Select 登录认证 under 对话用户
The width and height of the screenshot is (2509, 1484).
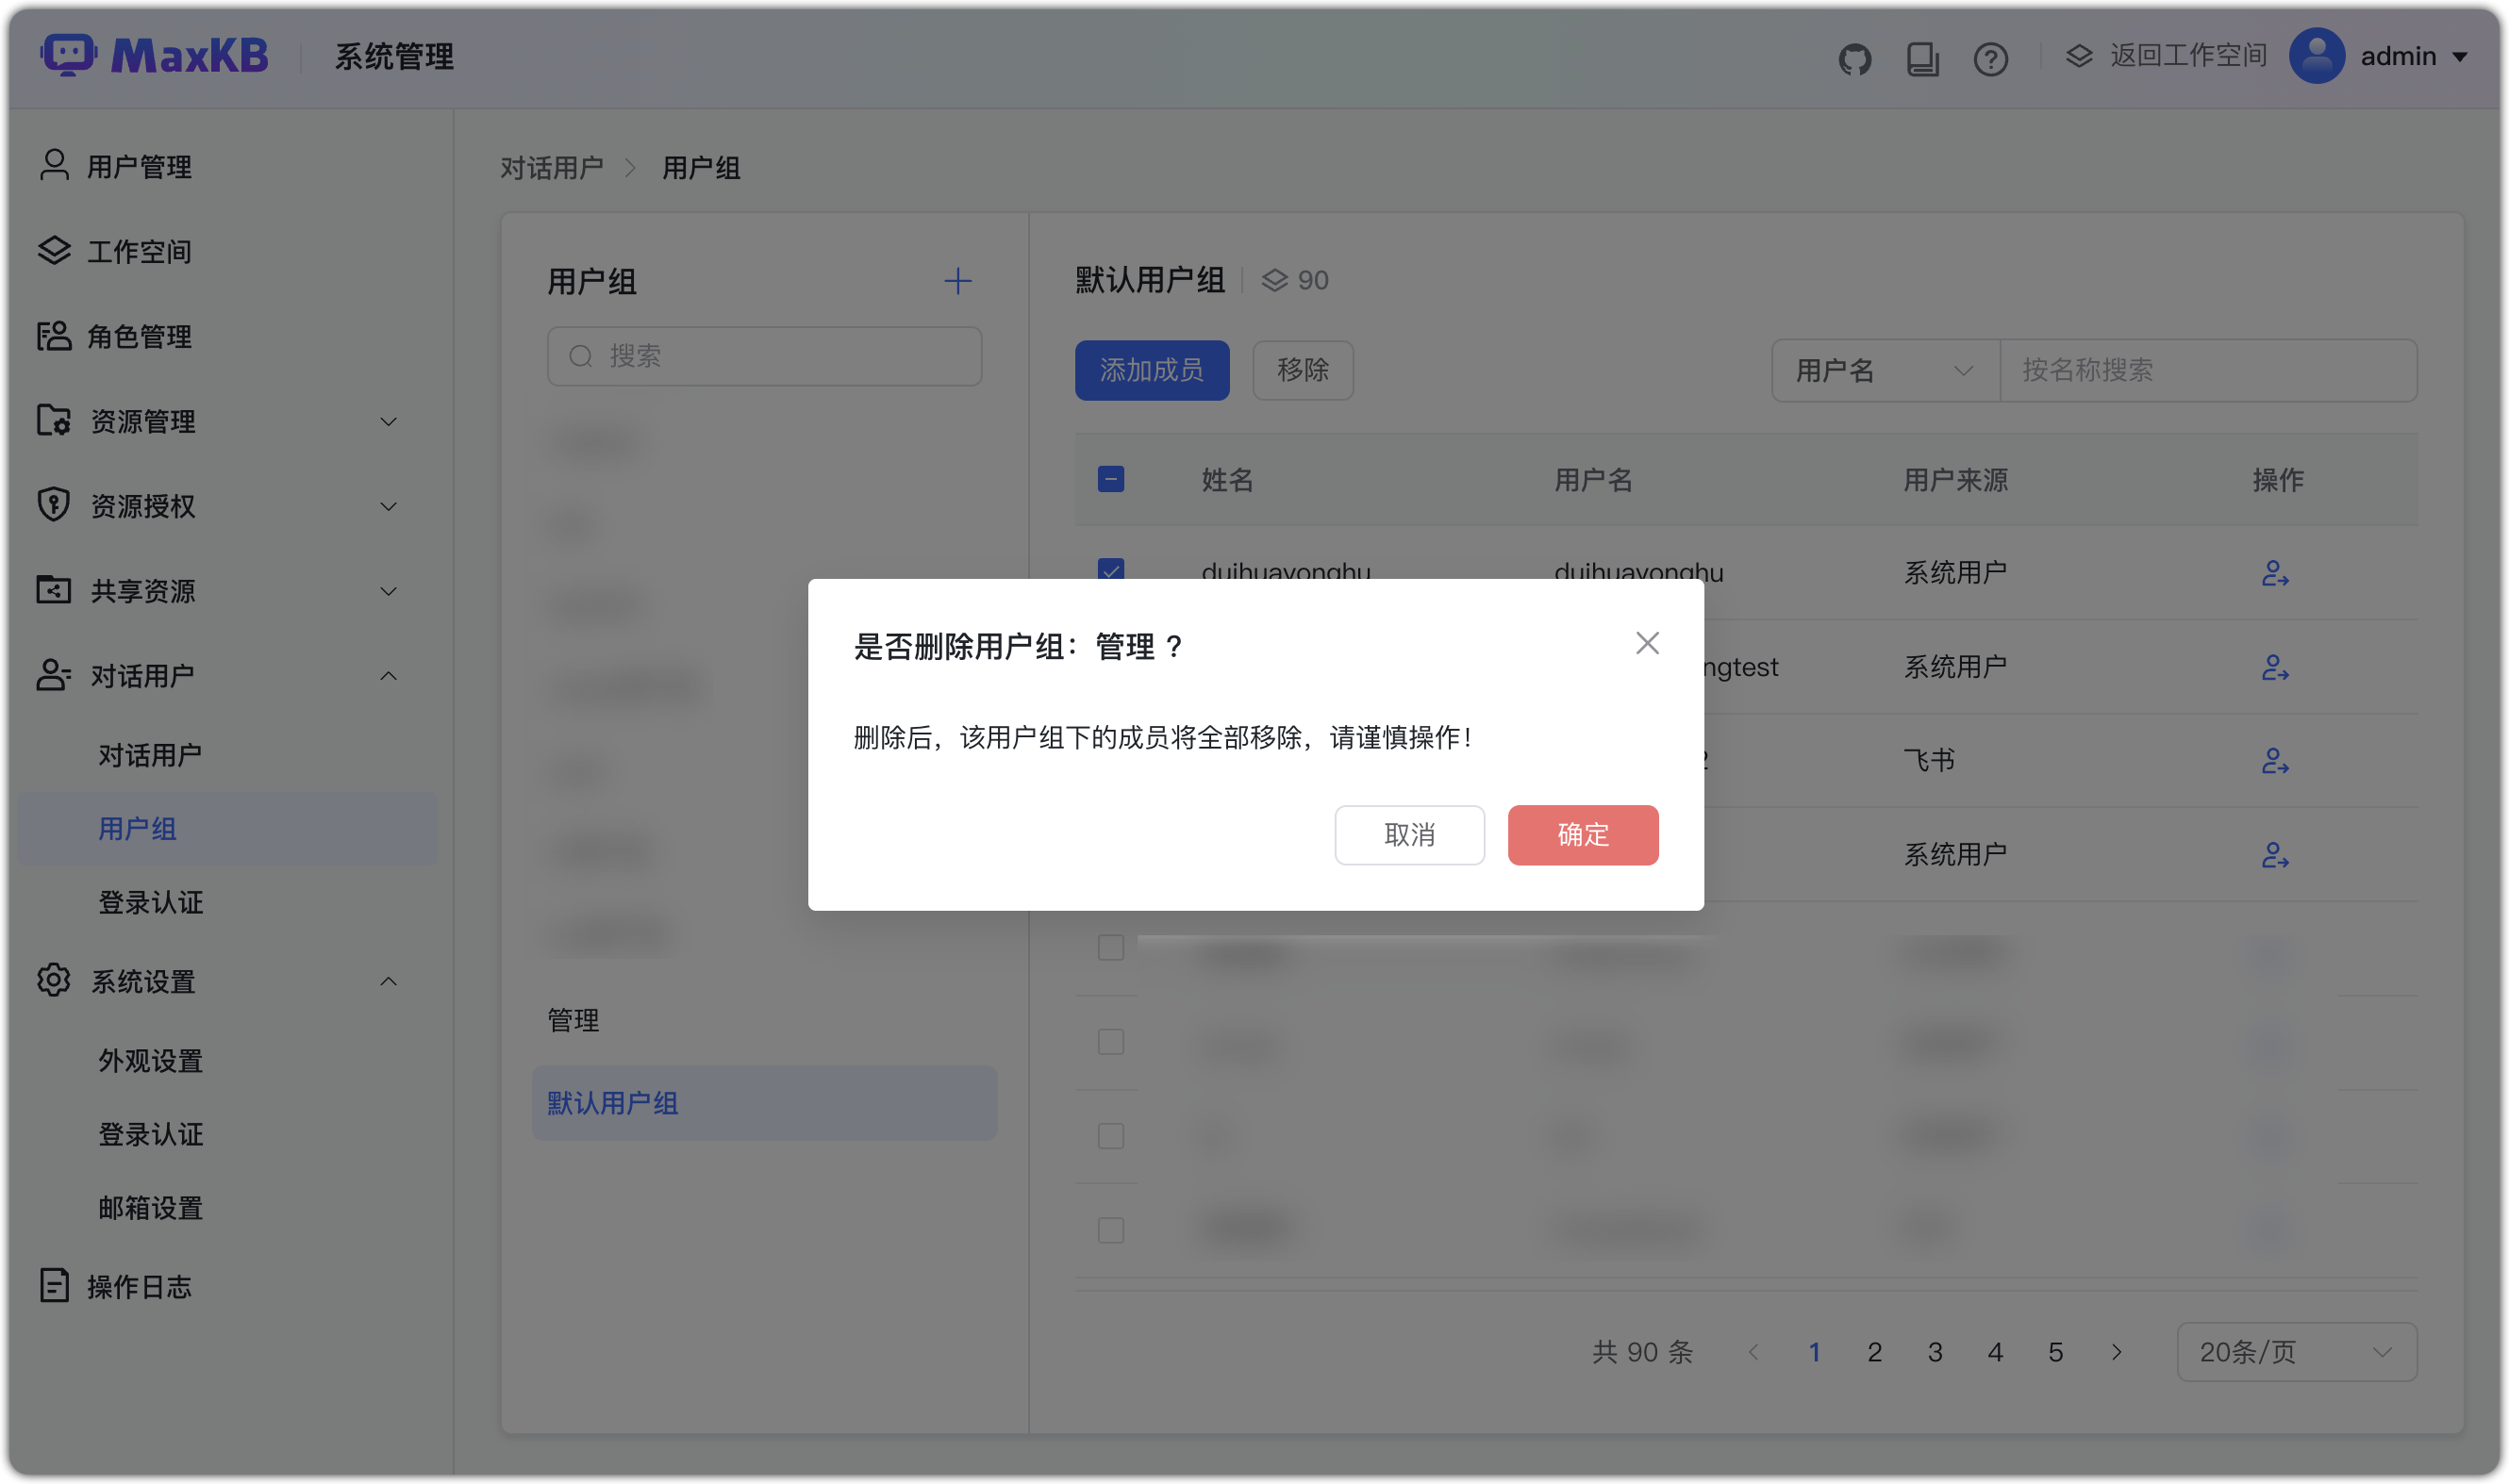click(151, 902)
